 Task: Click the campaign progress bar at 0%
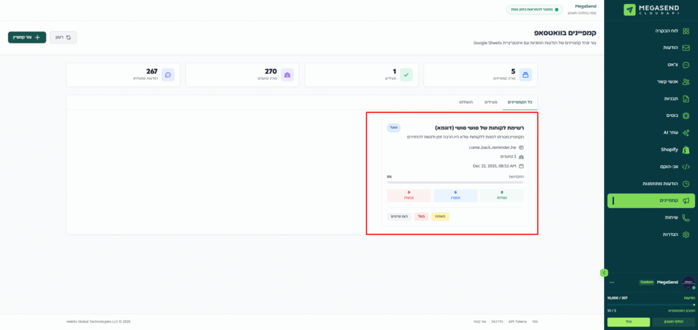(x=455, y=182)
